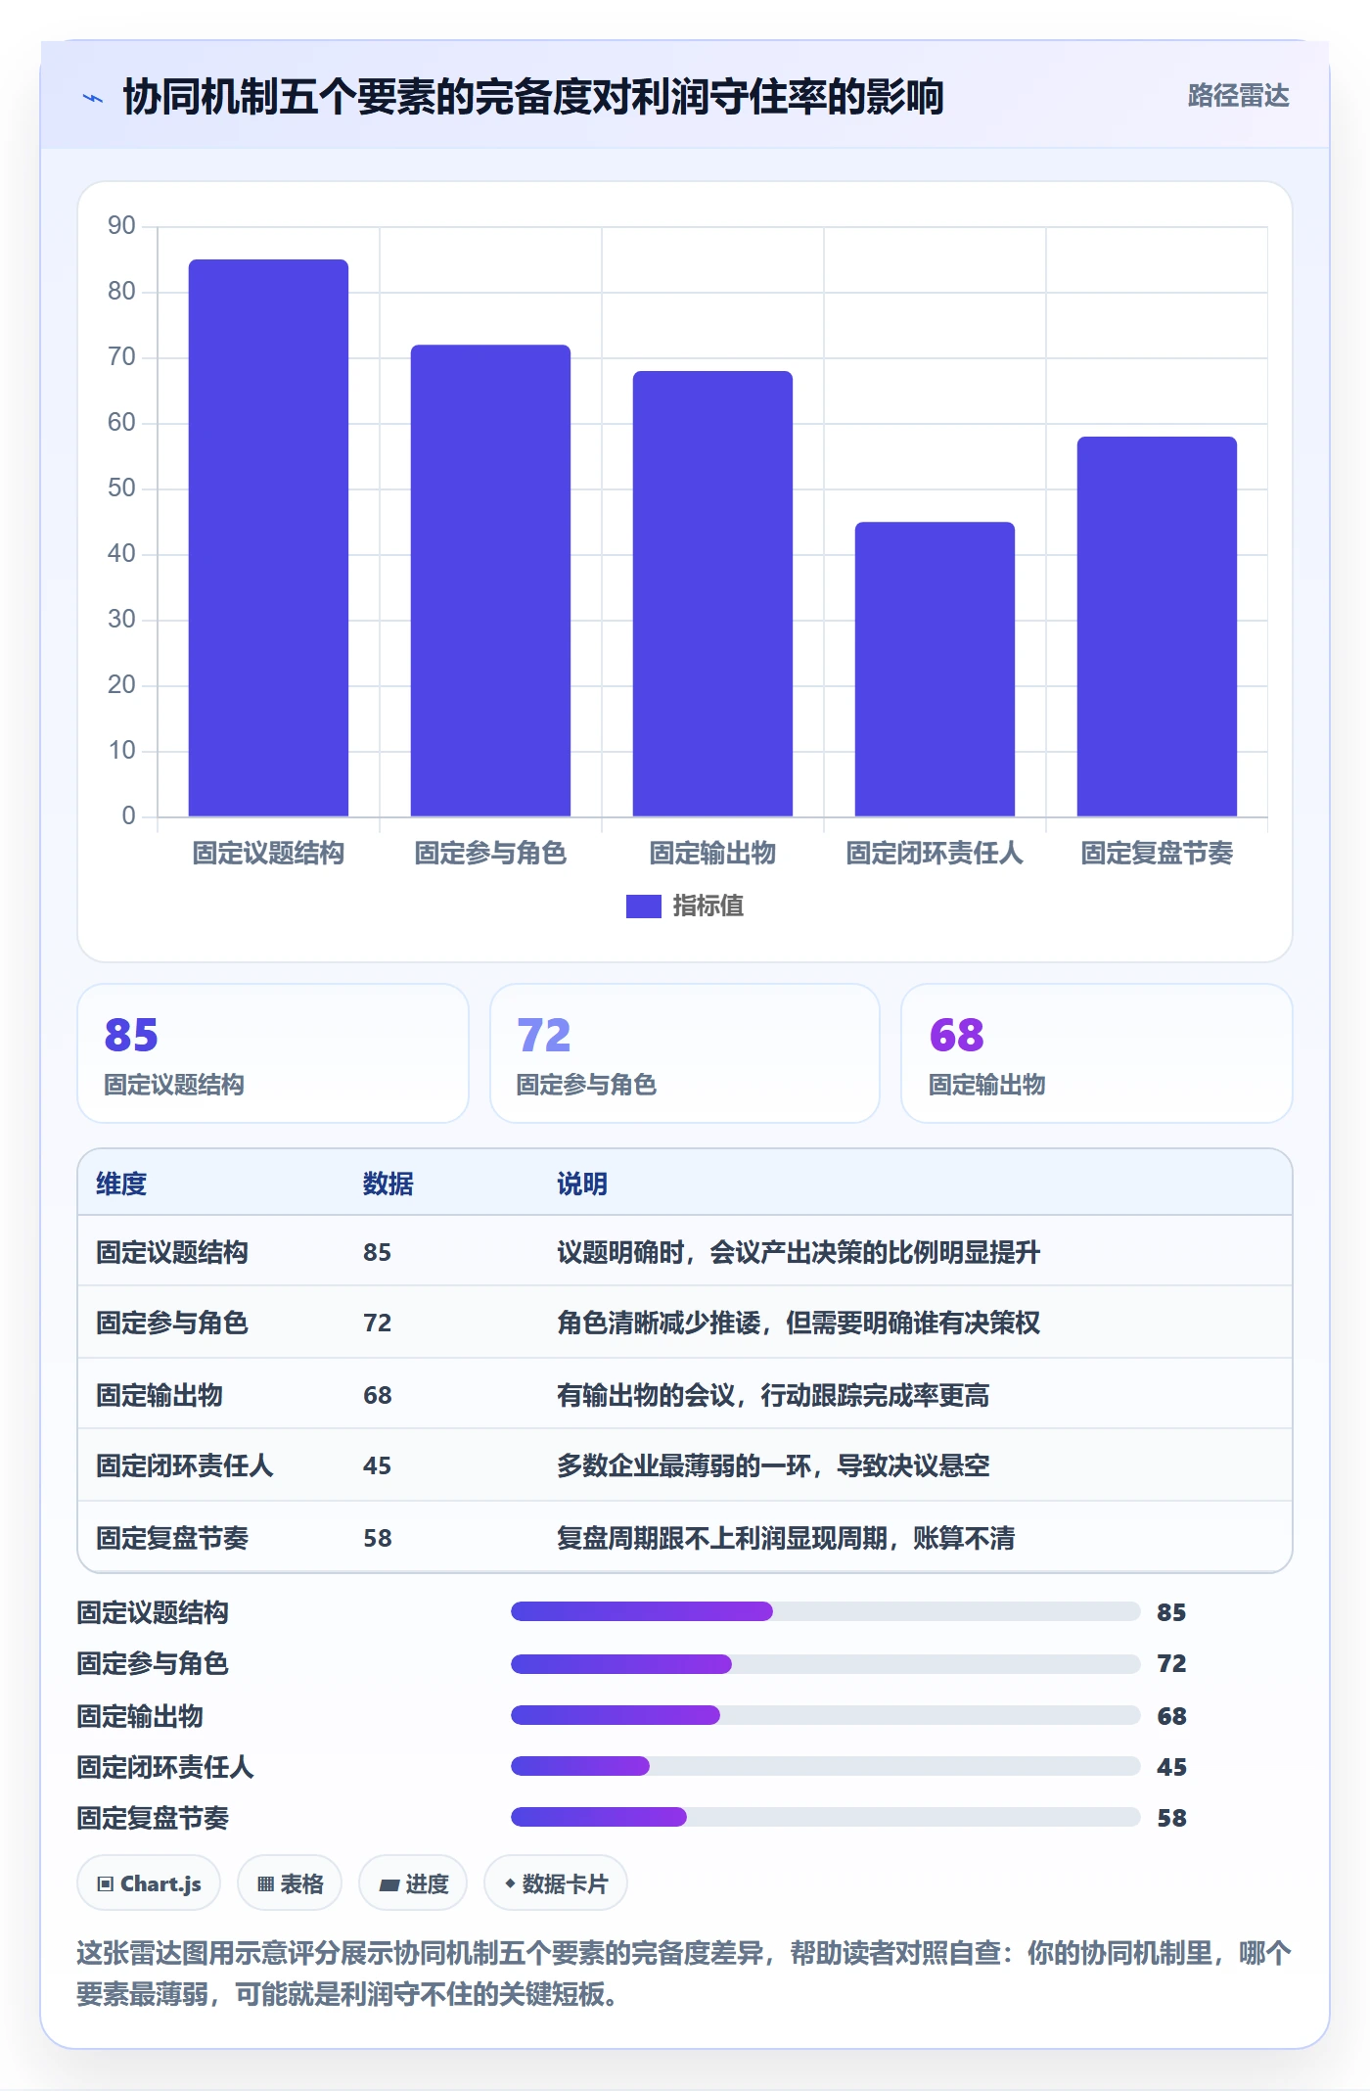
Task: Click x-axis label 固定议题结构
Action: [268, 854]
